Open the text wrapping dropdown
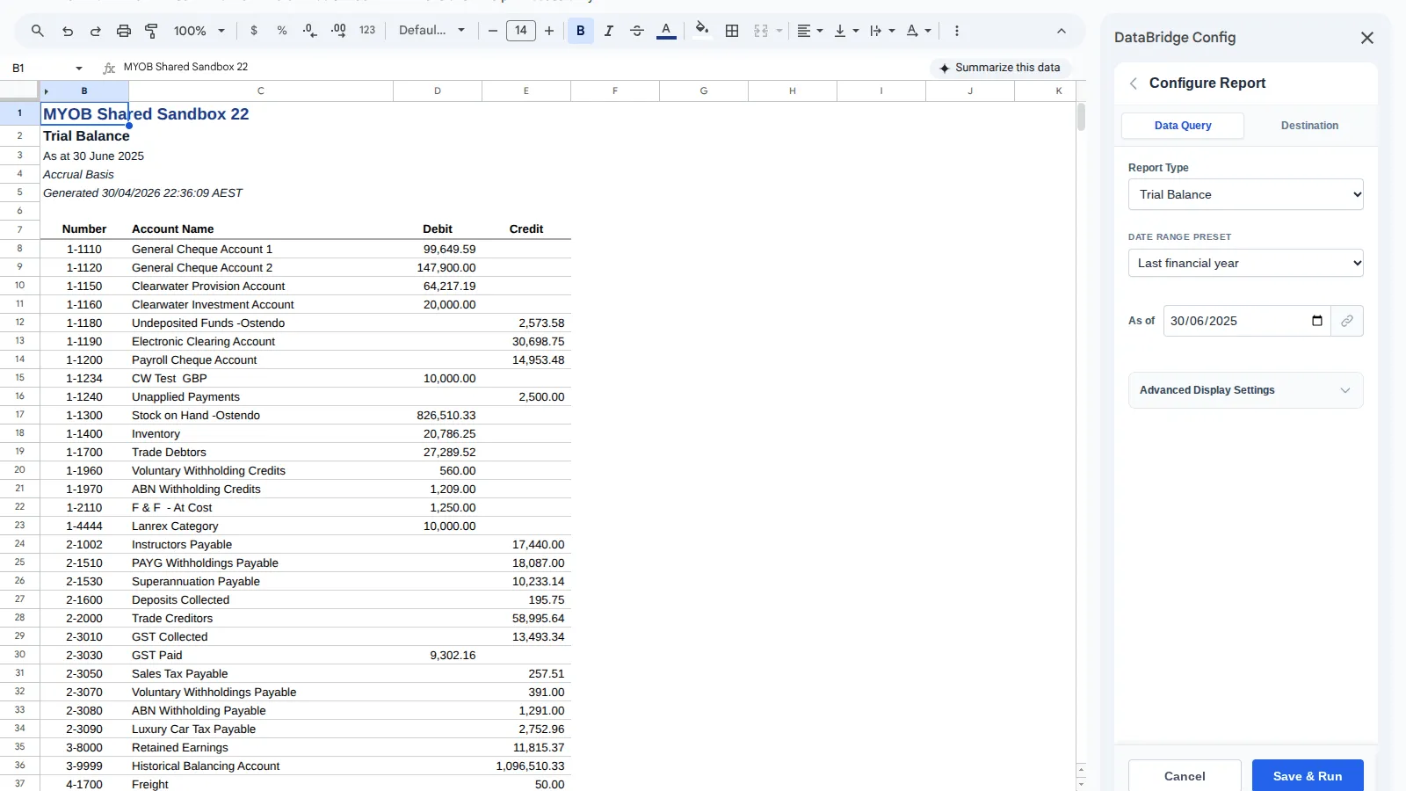 [882, 31]
